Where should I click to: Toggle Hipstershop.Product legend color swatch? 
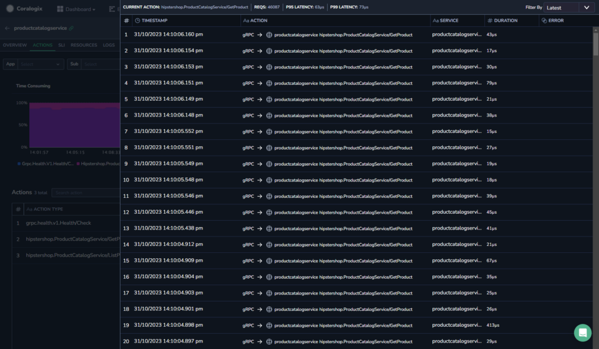pyautogui.click(x=78, y=163)
